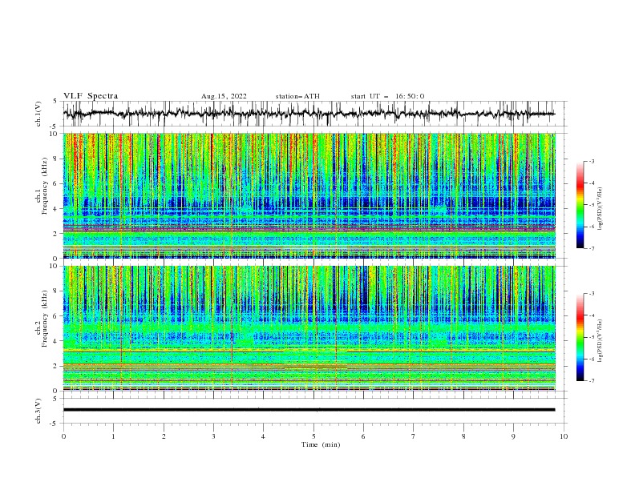Click the ch.2 spectrogram panel

coord(309,328)
